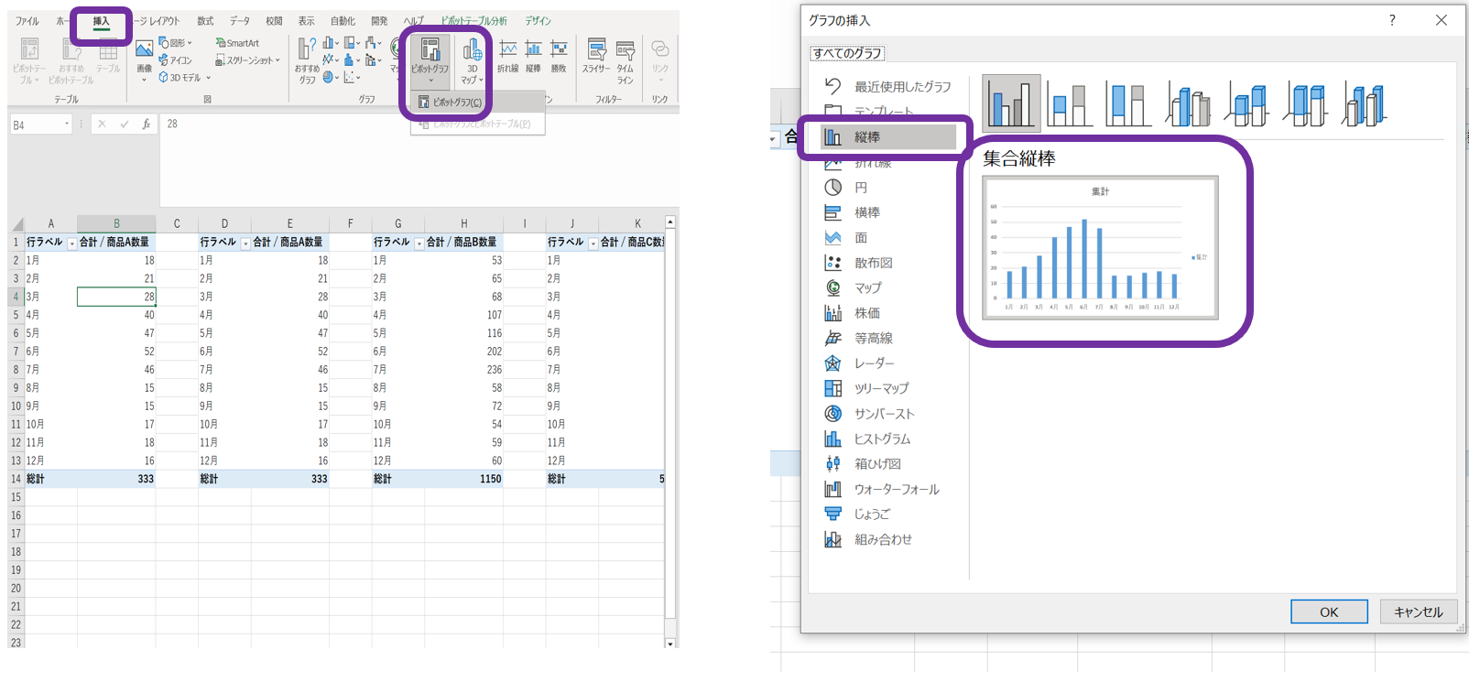Click the アイコン insert button
The image size is (1469, 693).
[176, 60]
